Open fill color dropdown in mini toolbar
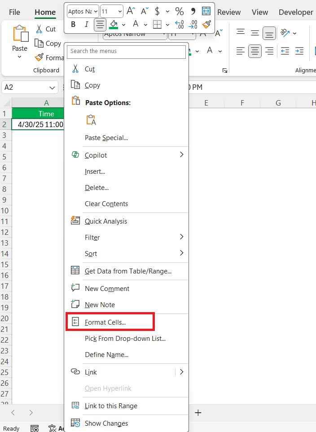The image size is (316, 432). [x=124, y=25]
